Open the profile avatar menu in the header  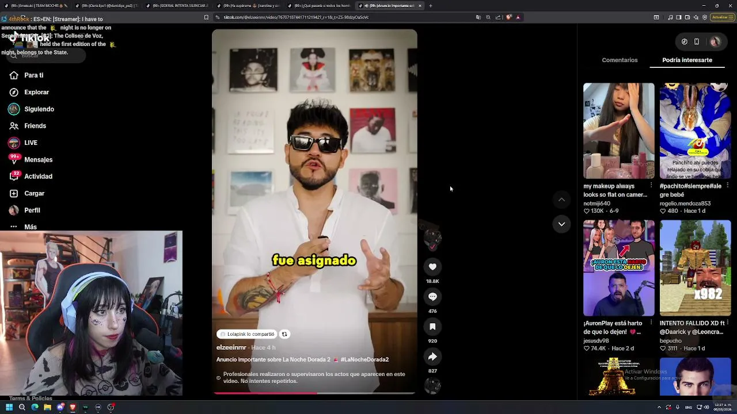coord(715,41)
